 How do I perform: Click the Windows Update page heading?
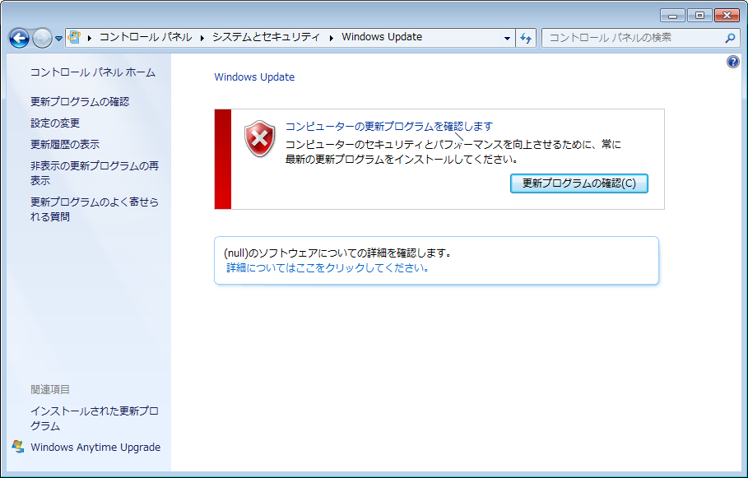(254, 77)
